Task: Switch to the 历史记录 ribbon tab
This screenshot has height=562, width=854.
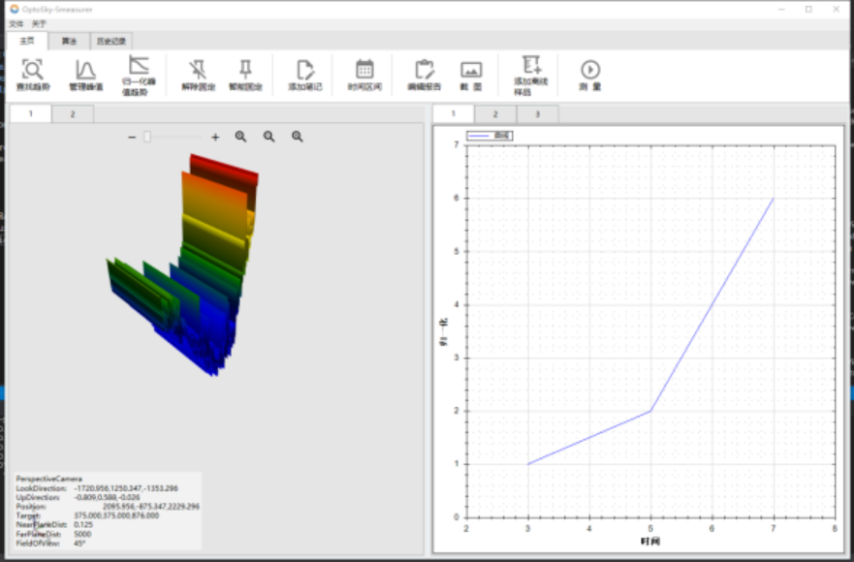Action: 110,41
